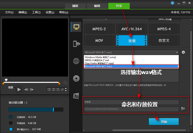Step to the next frame

(32, 90)
